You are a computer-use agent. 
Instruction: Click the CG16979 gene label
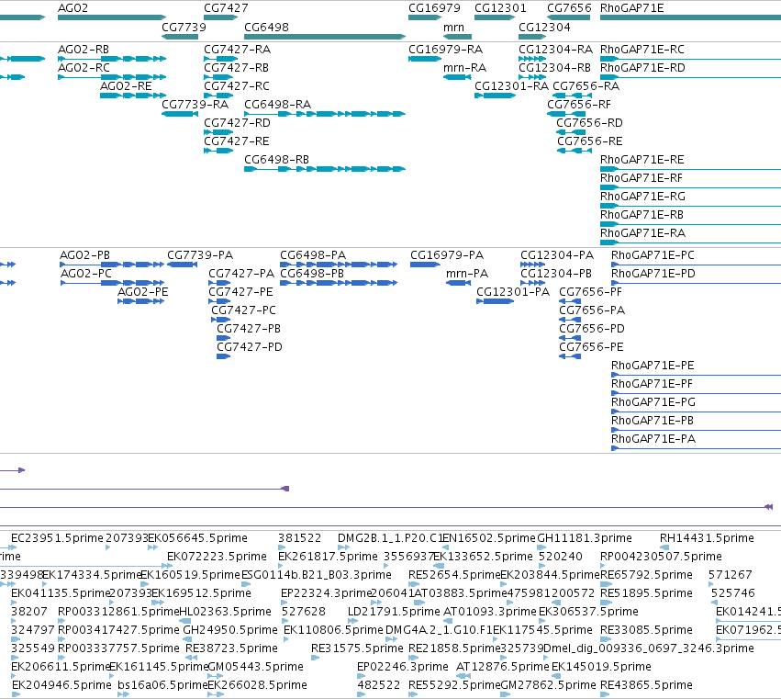(434, 8)
